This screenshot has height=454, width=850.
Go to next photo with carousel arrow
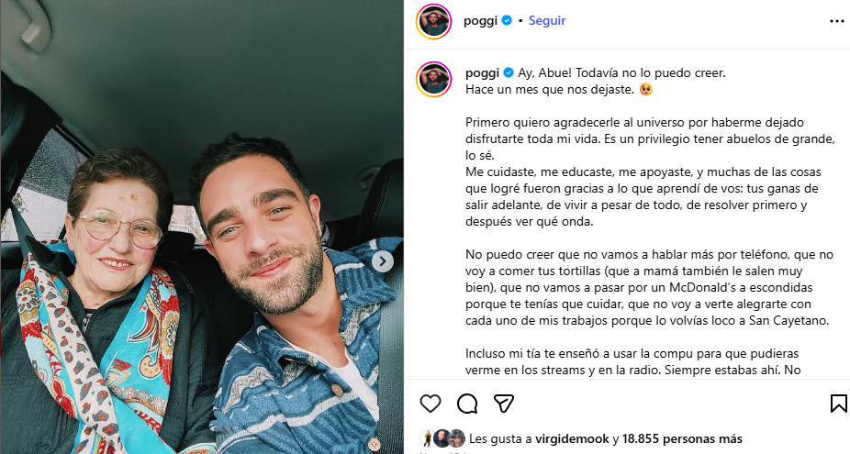pos(382,261)
